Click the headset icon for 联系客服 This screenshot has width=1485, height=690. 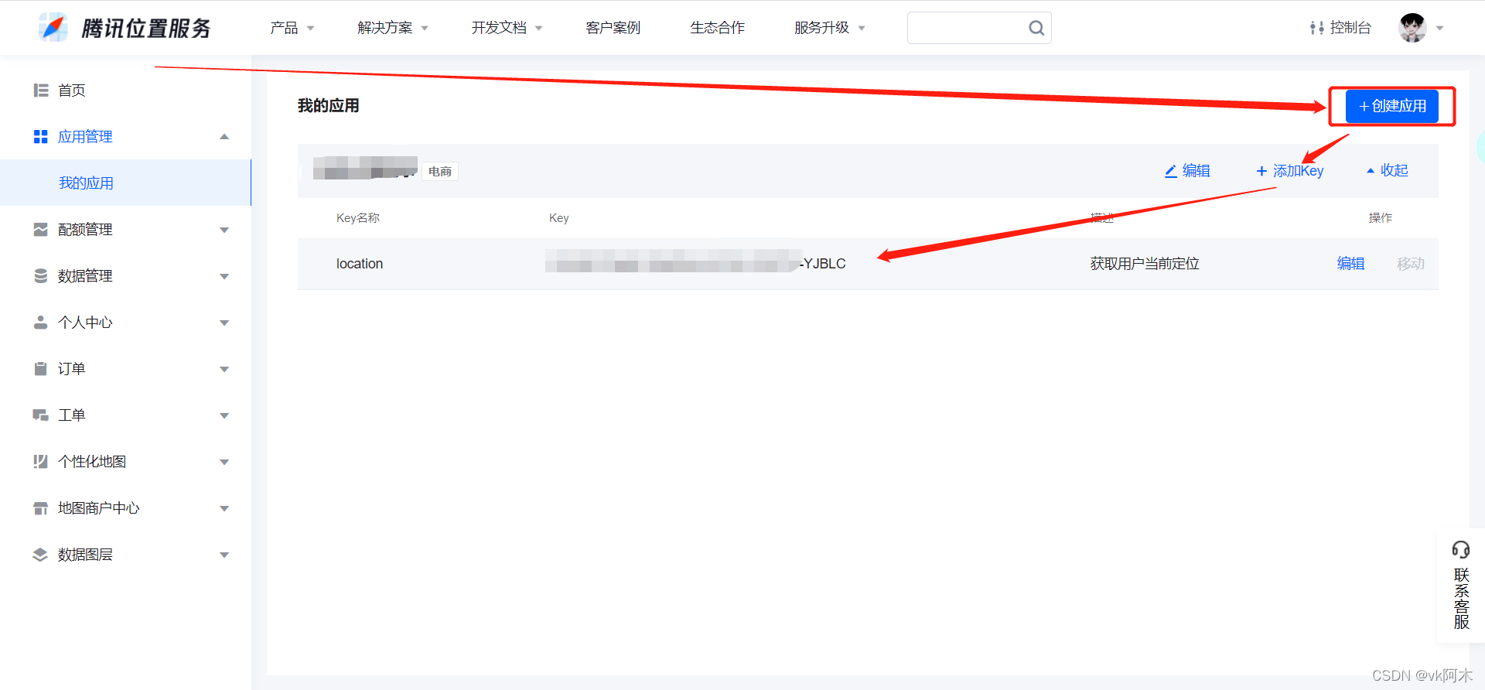coord(1461,550)
